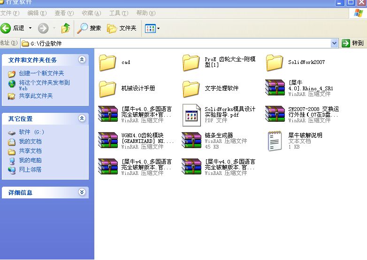Click the 转到 go button
This screenshot has width=367, height=260.
[x=353, y=43]
